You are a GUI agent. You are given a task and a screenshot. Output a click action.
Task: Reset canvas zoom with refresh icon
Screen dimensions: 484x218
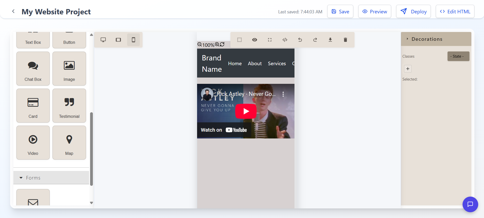tap(222, 45)
